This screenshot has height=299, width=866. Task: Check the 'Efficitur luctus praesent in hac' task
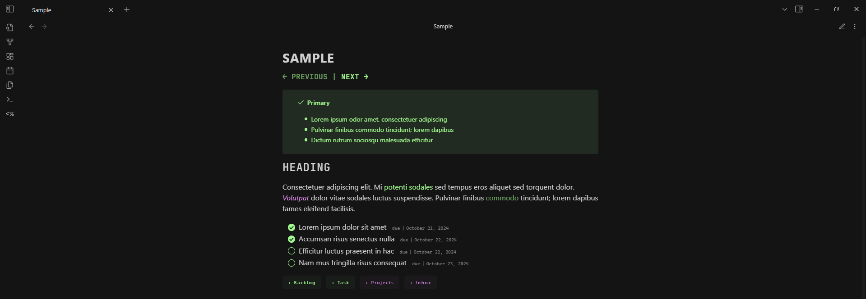coord(292,251)
